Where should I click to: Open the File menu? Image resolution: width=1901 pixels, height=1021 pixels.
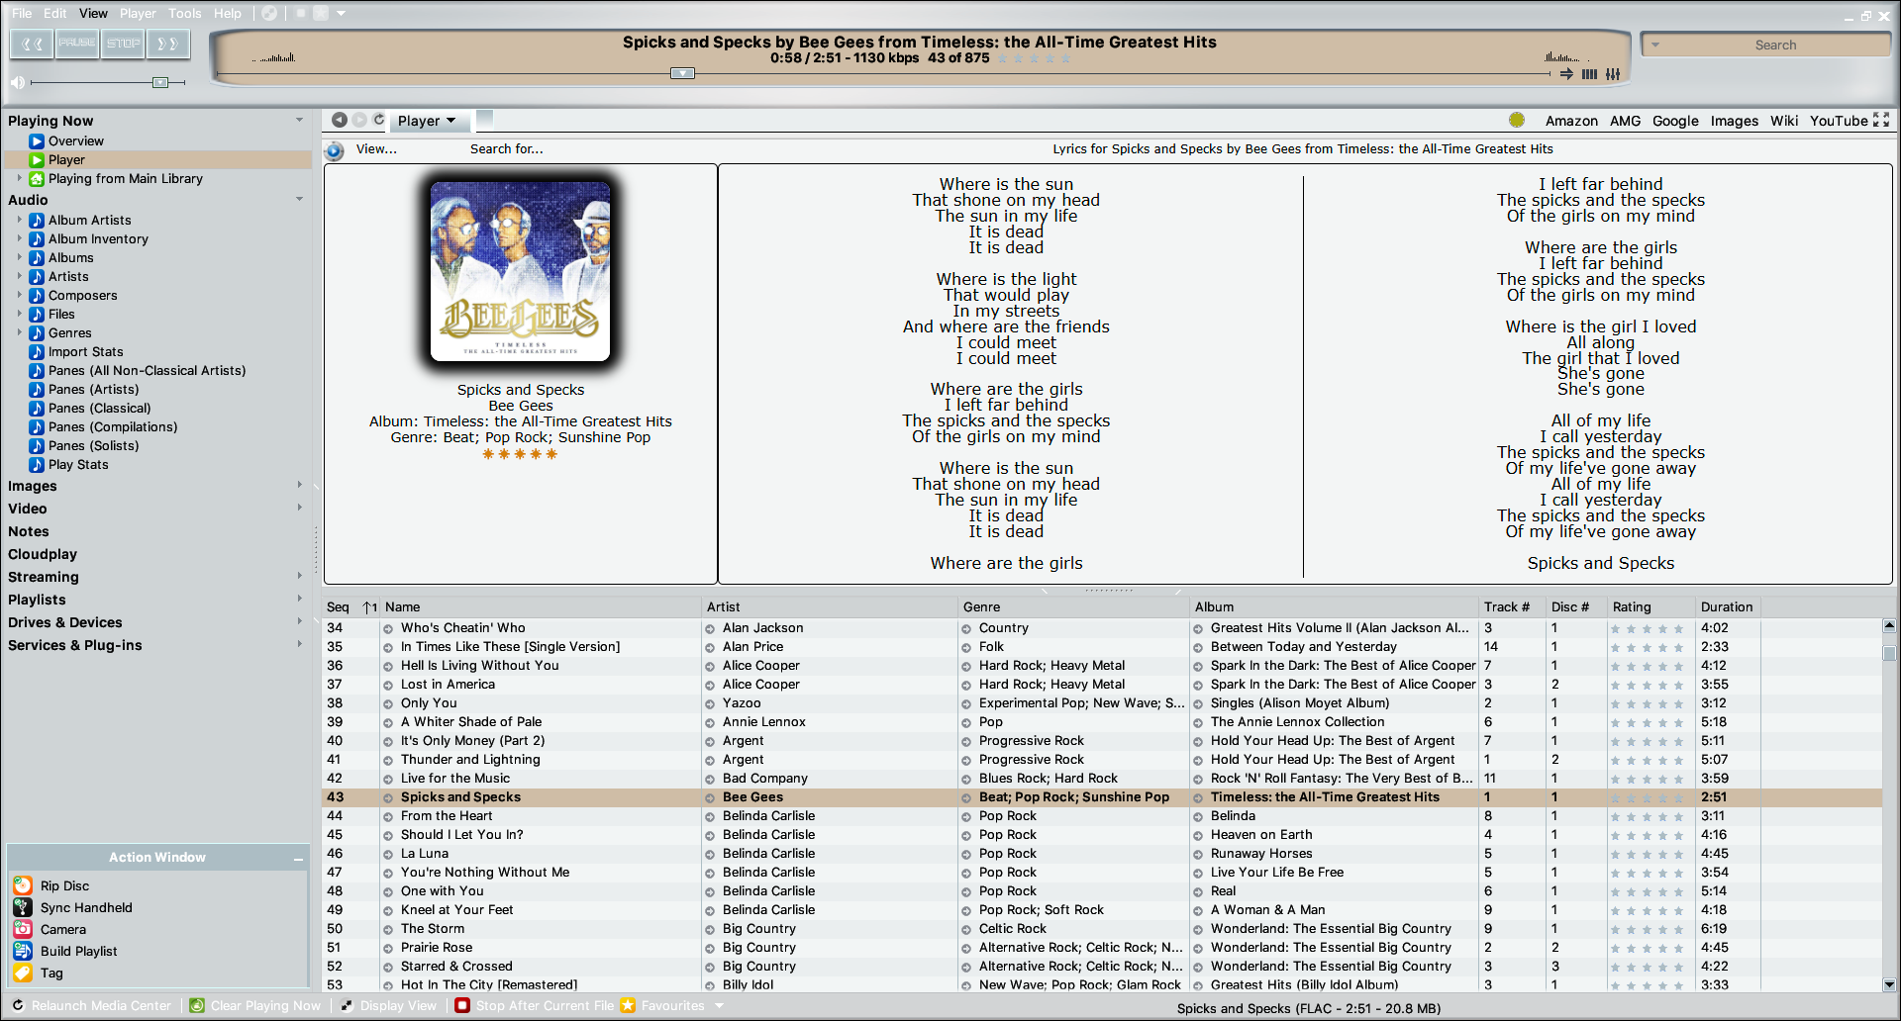[22, 13]
